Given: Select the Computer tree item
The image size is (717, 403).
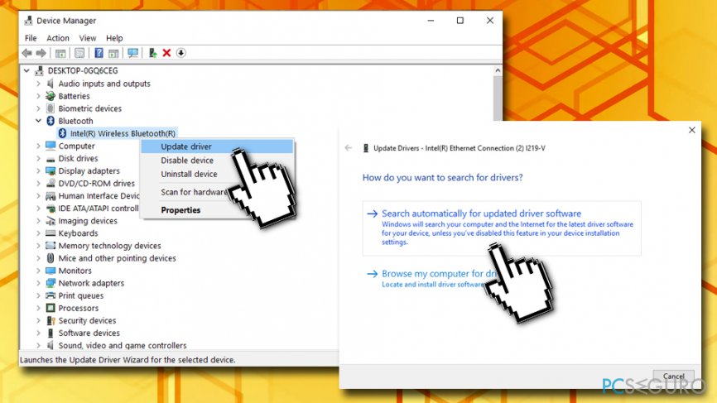Looking at the screenshot, I should coord(76,146).
